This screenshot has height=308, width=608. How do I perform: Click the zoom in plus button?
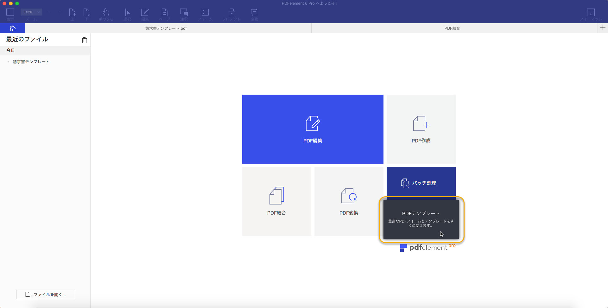coord(60,12)
